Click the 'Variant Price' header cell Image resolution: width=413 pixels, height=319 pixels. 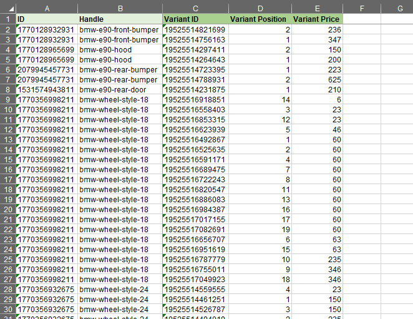(x=317, y=19)
